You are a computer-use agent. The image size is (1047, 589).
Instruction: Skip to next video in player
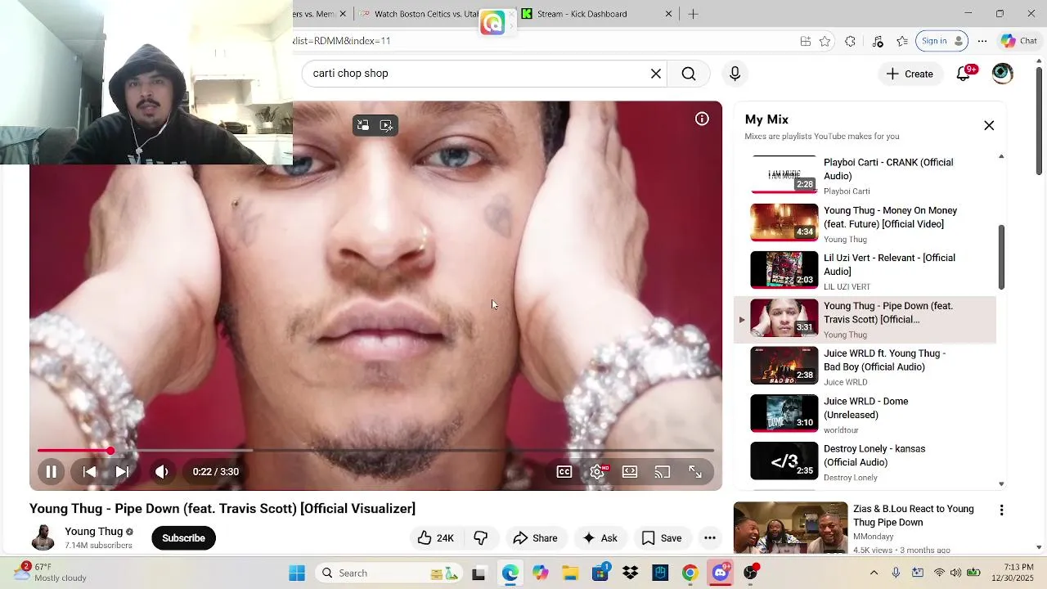pos(122,472)
